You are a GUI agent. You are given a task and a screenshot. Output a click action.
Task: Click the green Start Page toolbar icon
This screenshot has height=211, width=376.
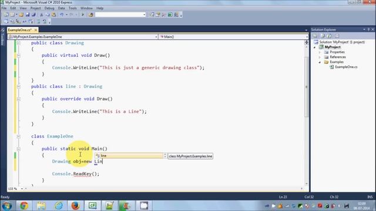click(x=170, y=15)
